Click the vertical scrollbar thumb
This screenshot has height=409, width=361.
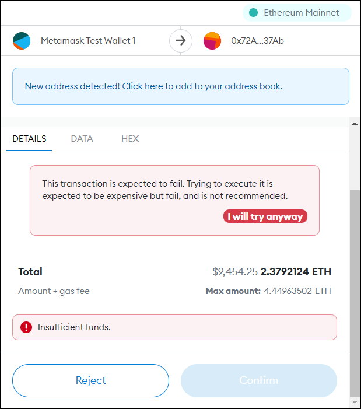pyautogui.click(x=354, y=292)
